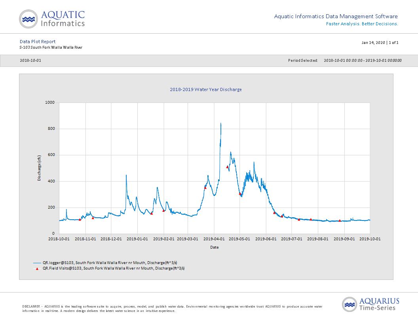Click the 'Date' x-axis label
The image size is (418, 323).
214,247
